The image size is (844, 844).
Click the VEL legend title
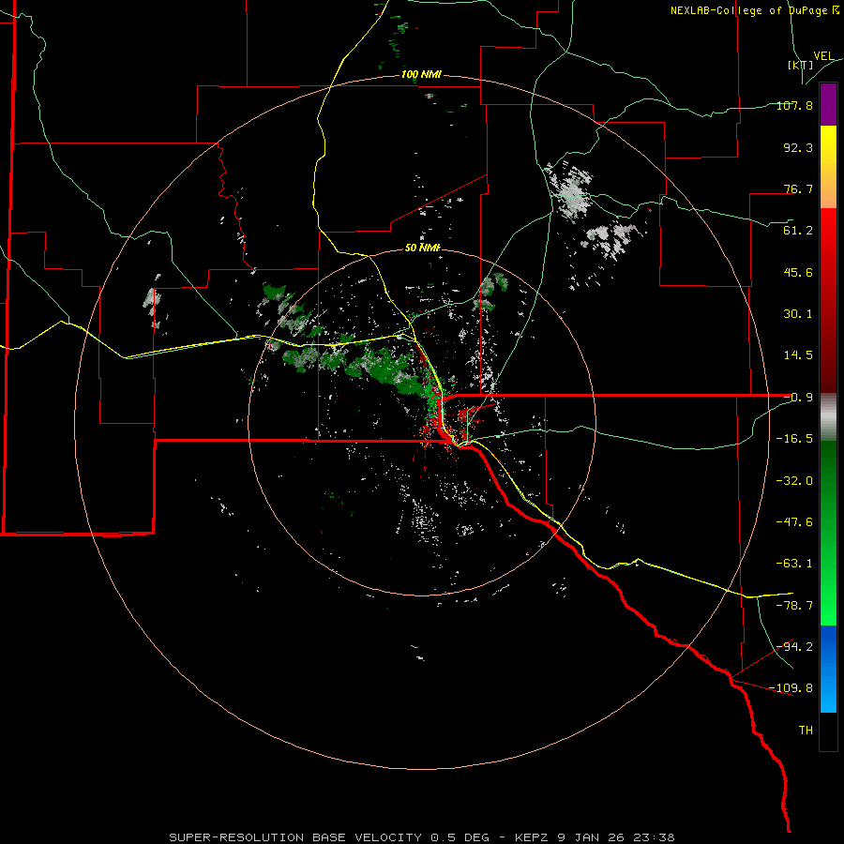pyautogui.click(x=823, y=56)
